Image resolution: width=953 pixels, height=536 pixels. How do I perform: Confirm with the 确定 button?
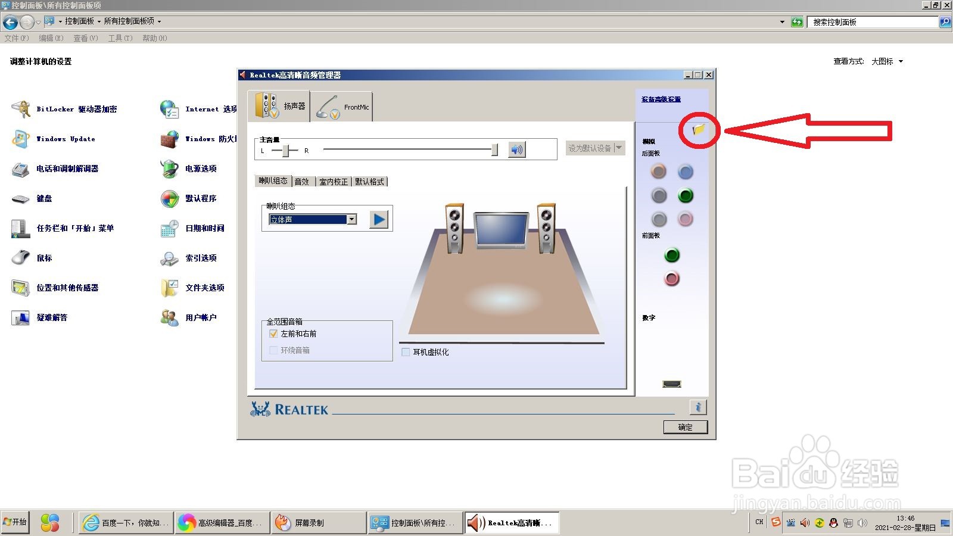(x=686, y=427)
